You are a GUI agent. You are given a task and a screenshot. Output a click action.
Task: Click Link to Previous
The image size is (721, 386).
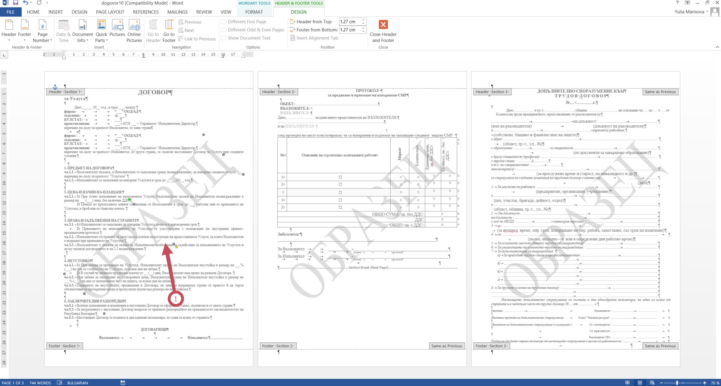point(197,38)
